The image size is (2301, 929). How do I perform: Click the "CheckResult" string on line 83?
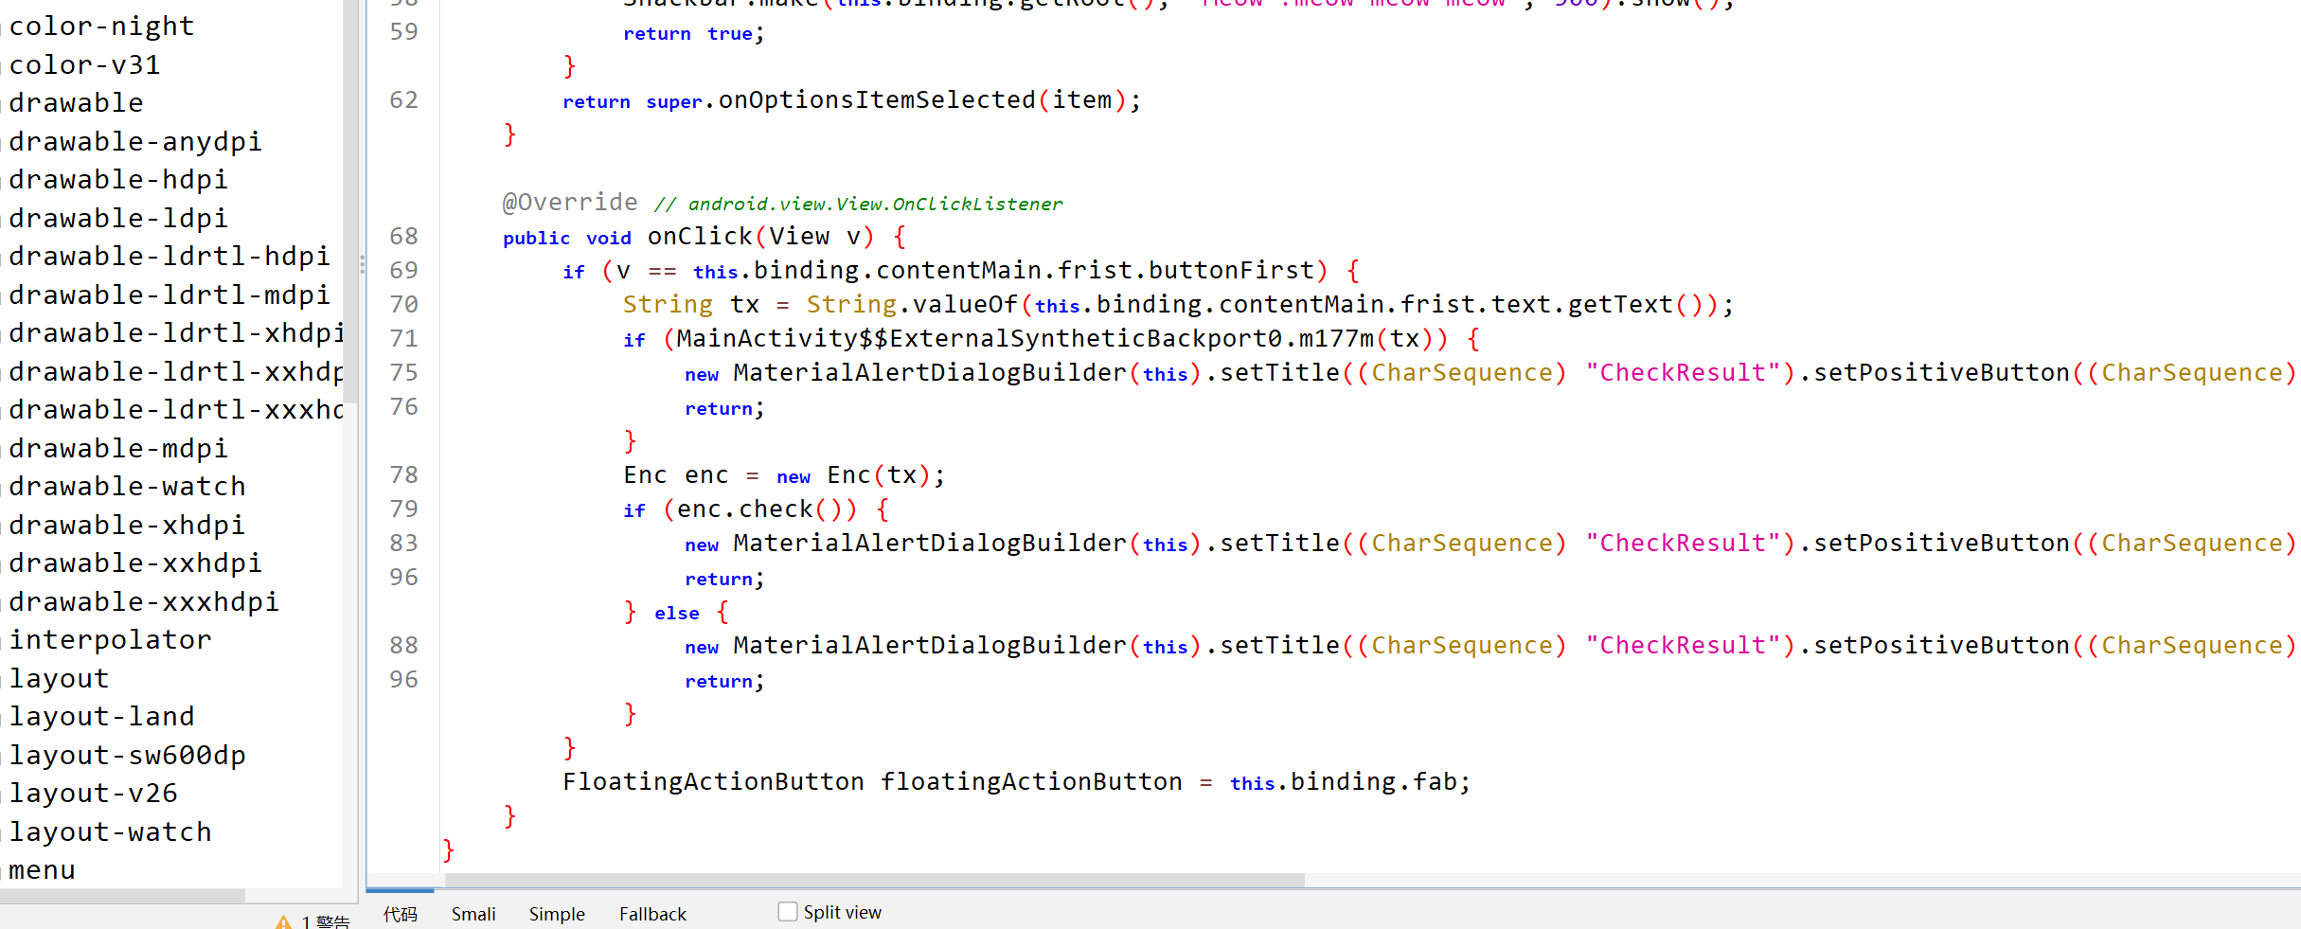[1690, 543]
